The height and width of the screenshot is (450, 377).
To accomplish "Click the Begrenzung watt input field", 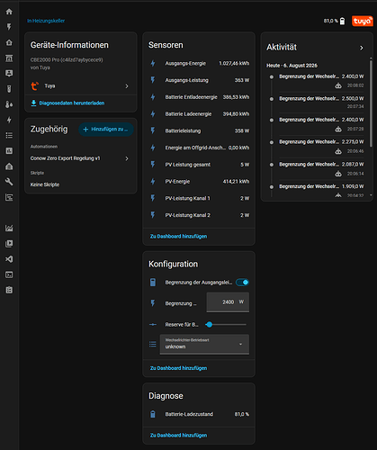I will 228,302.
